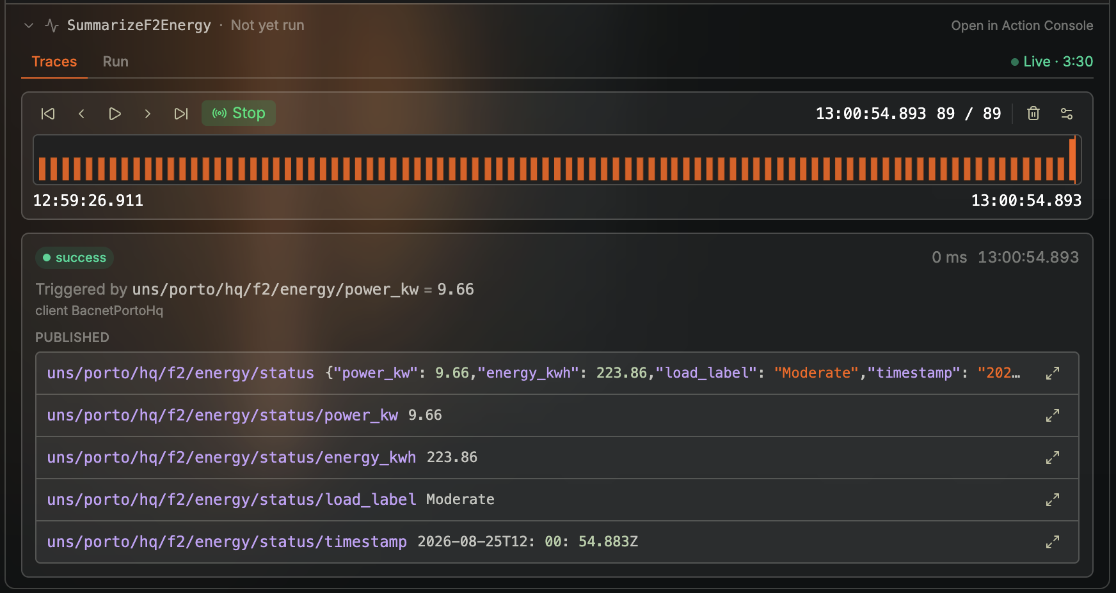
Task: Select the last highlighted timeline bar
Action: pos(1072,160)
